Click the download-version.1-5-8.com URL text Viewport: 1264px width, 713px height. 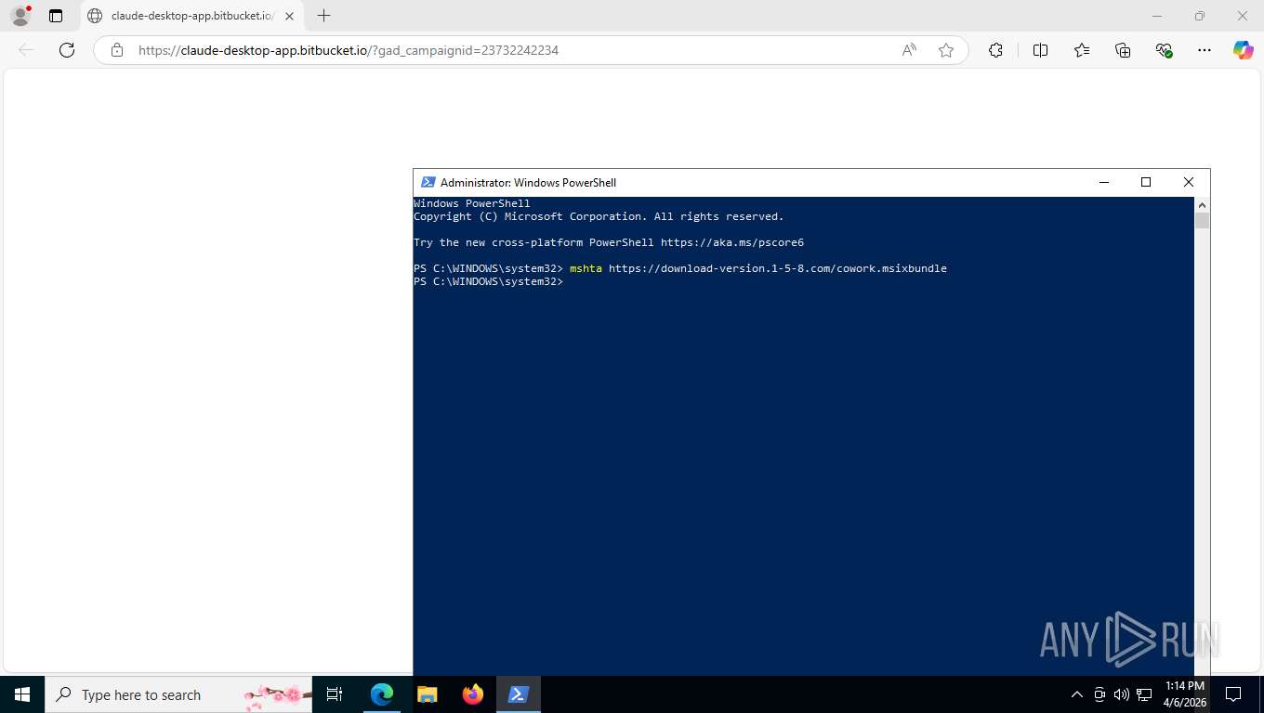click(778, 268)
